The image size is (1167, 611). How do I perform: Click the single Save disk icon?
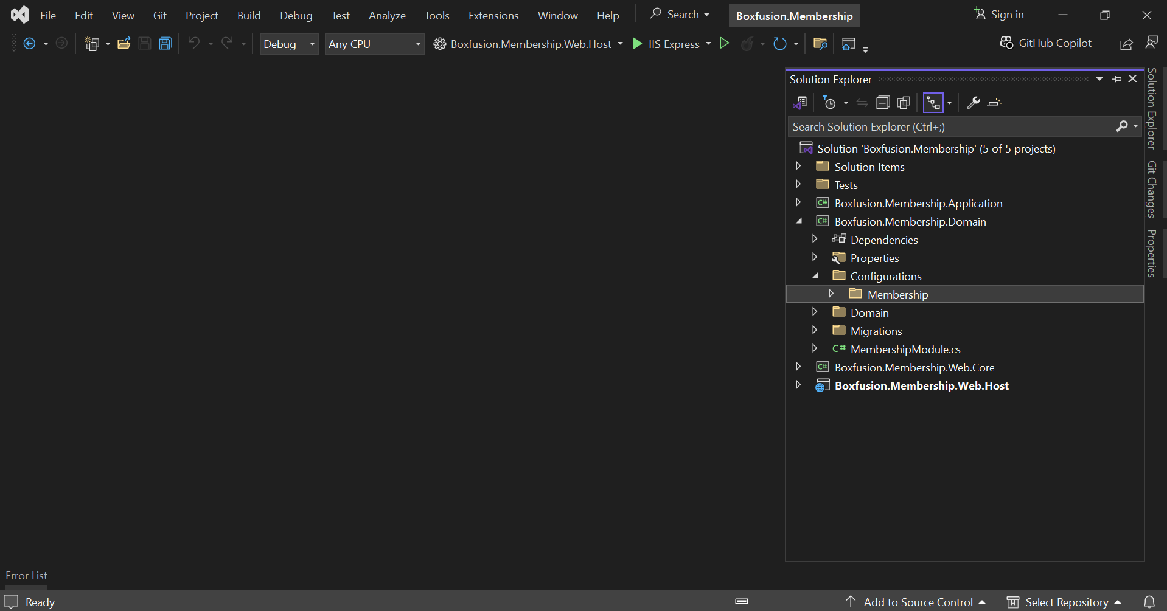(145, 43)
